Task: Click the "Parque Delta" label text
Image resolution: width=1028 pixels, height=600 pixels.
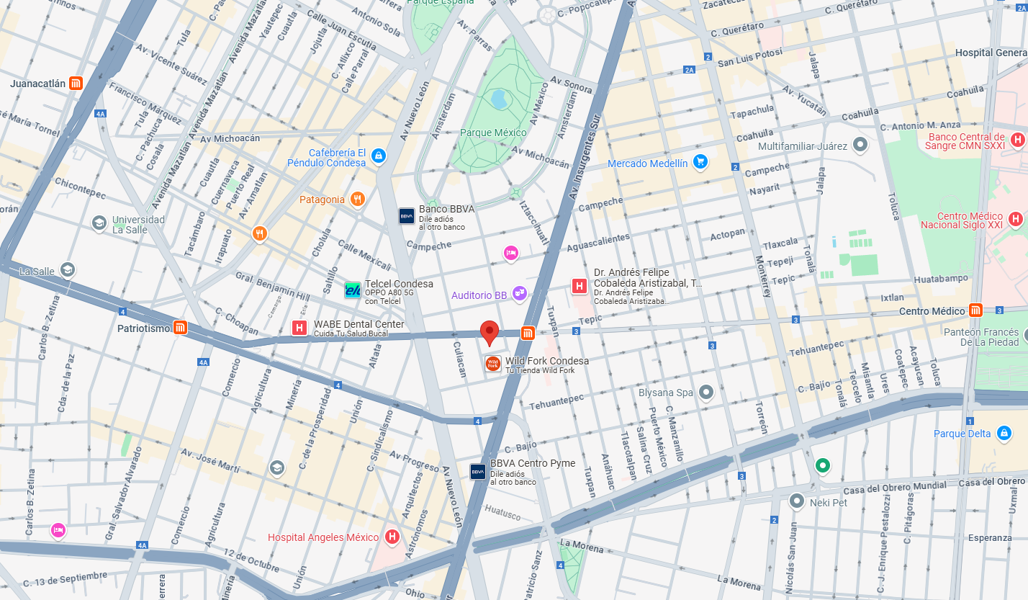Action: coord(962,434)
